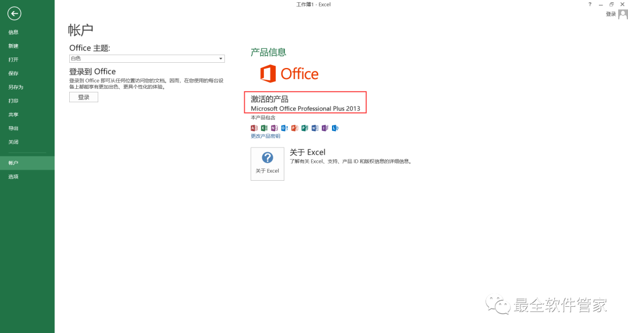Click the 本产品包含 label
The image size is (628, 333).
click(x=263, y=117)
